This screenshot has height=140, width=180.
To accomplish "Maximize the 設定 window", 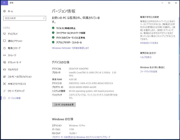I will pyautogui.click(x=169, y=3).
